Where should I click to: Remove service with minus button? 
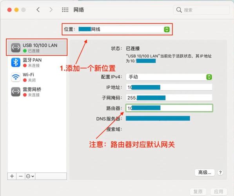[21, 176]
